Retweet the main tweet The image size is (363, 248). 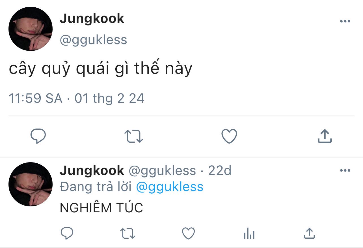(x=134, y=136)
